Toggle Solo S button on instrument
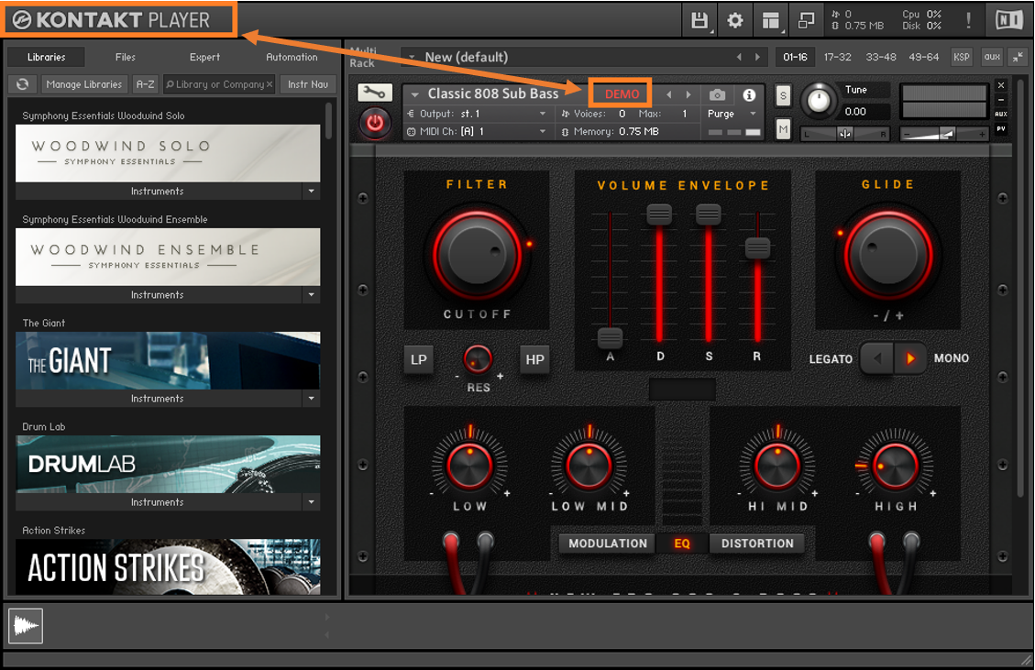 783,95
